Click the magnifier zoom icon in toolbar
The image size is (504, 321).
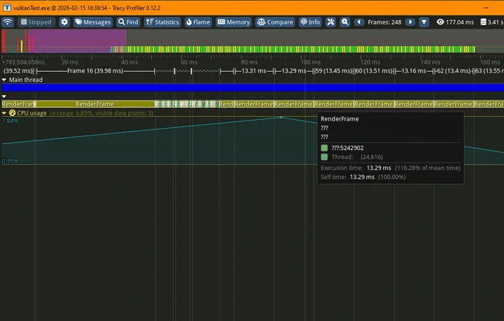pyautogui.click(x=345, y=21)
